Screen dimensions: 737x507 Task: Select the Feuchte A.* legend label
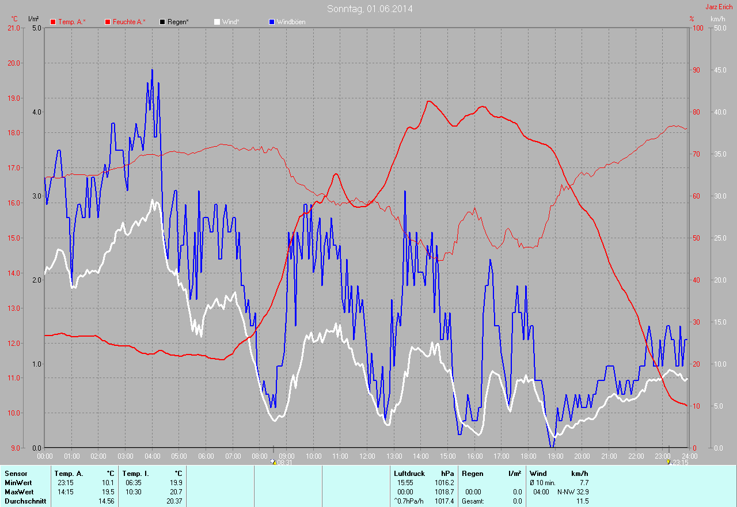[129, 22]
